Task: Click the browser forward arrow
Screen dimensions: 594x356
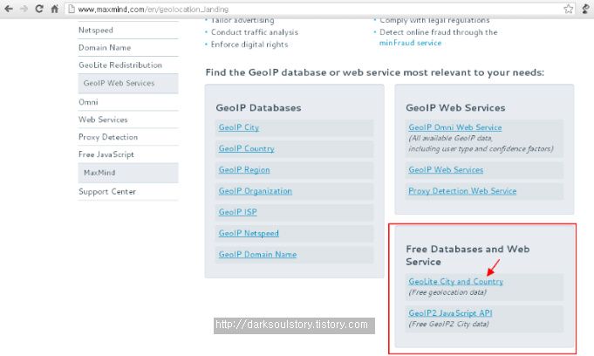Action: coord(24,9)
